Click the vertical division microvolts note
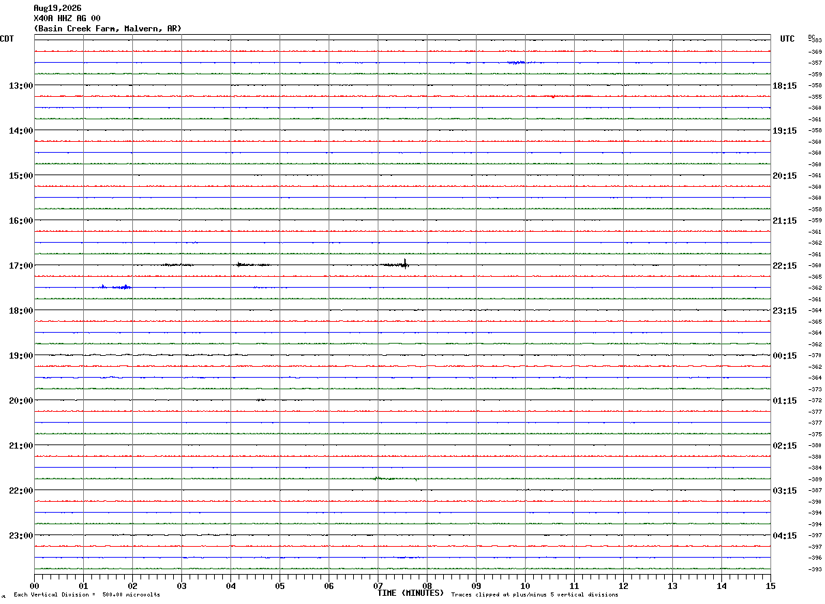 [x=87, y=594]
